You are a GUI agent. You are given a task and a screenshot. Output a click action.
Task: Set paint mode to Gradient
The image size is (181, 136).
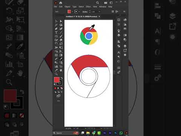click(x=58, y=88)
